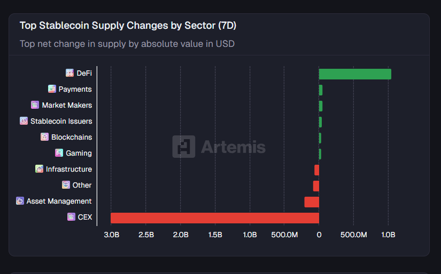Click the Asset Management sector icon
441x274 pixels.
tap(20, 201)
